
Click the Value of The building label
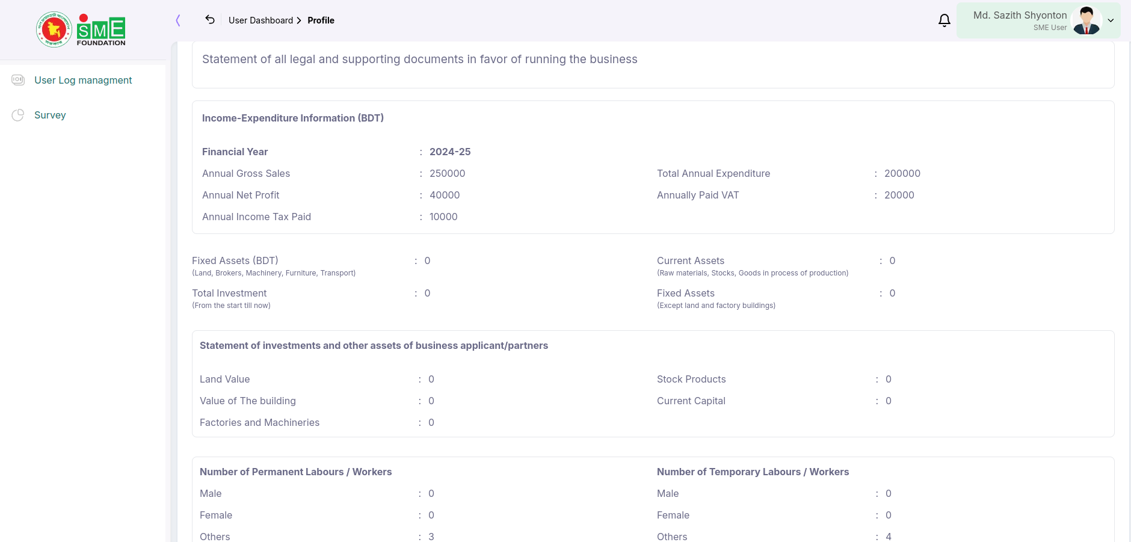pyautogui.click(x=248, y=401)
